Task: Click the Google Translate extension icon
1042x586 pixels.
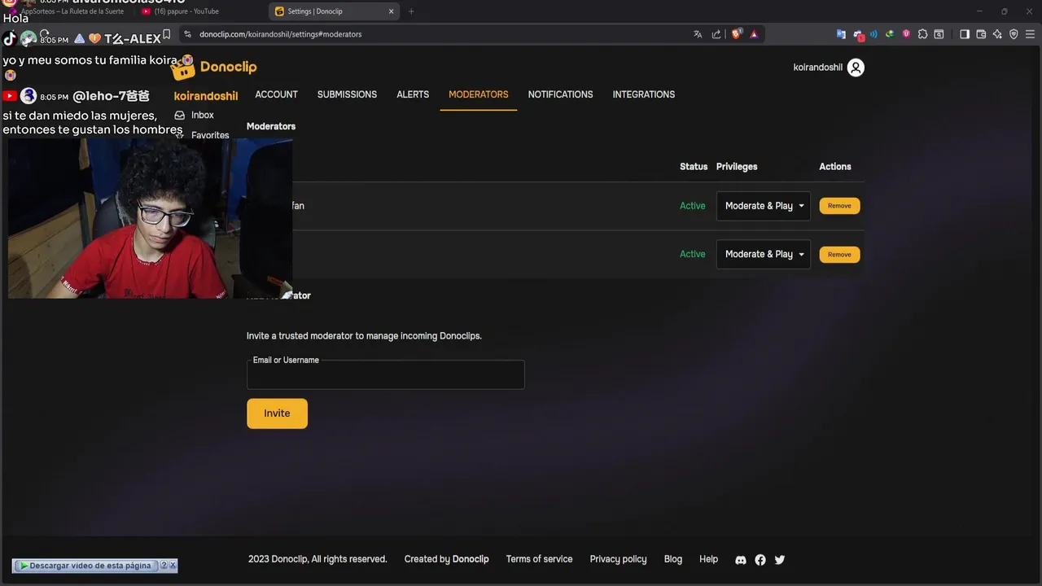Action: 841,34
